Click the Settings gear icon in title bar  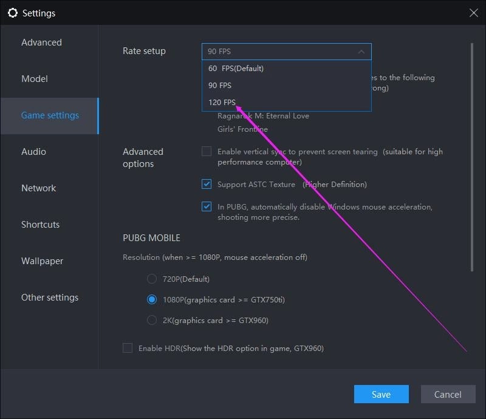[13, 13]
